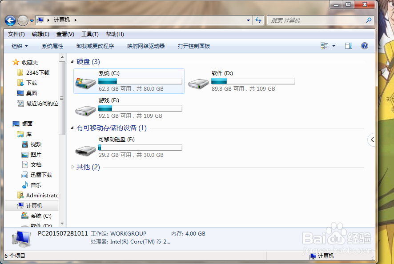The height and width of the screenshot is (264, 394).
Task: Select the 游戏 (E:) drive icon
Action: (x=85, y=110)
